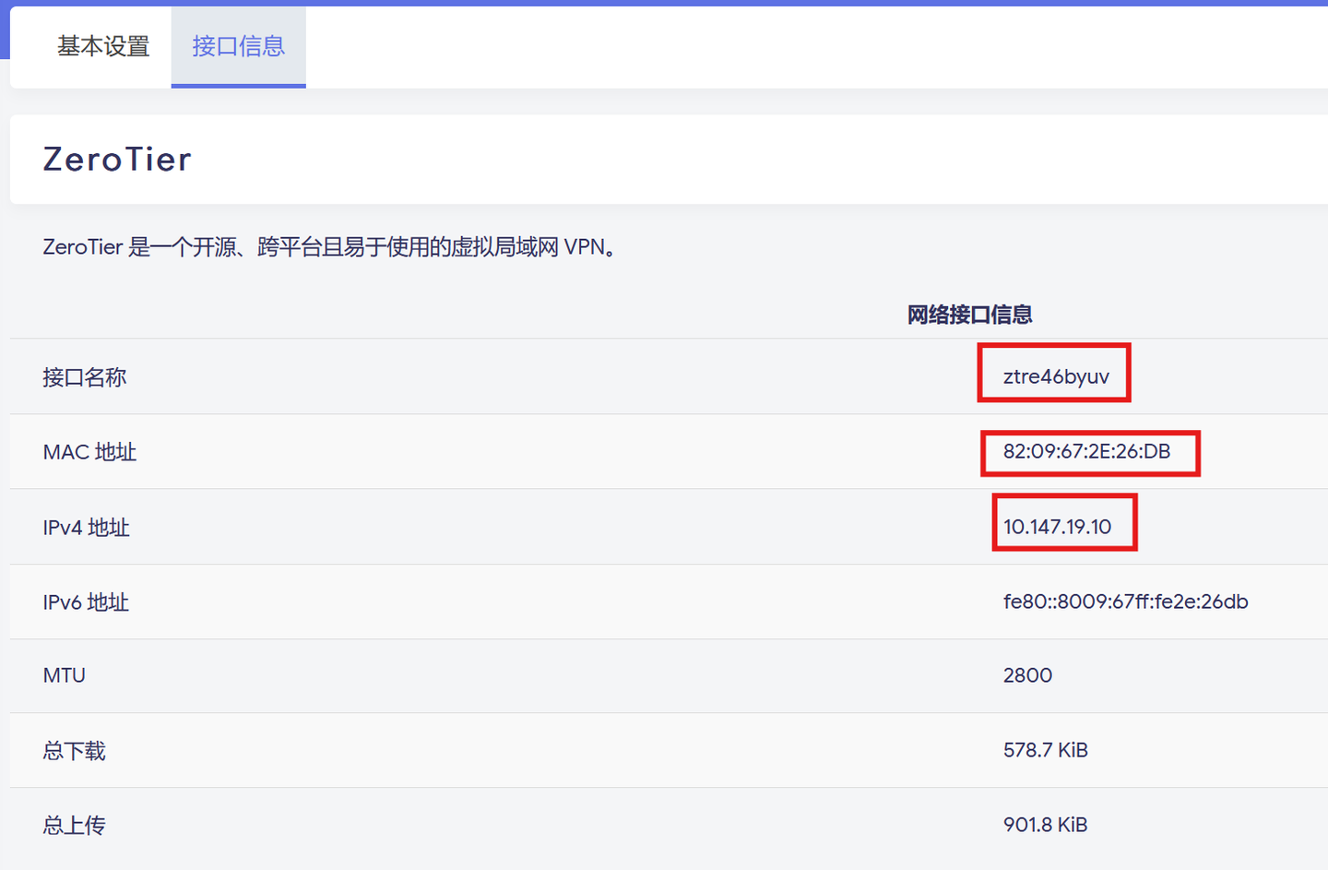
Task: Click the total upload value 901.8 KiB
Action: 1046,825
